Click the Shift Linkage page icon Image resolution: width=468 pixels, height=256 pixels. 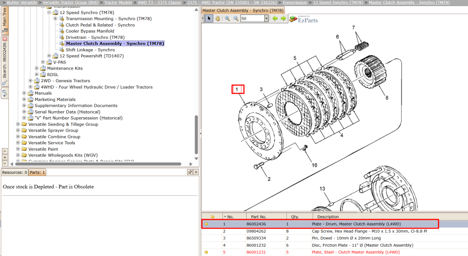62,50
